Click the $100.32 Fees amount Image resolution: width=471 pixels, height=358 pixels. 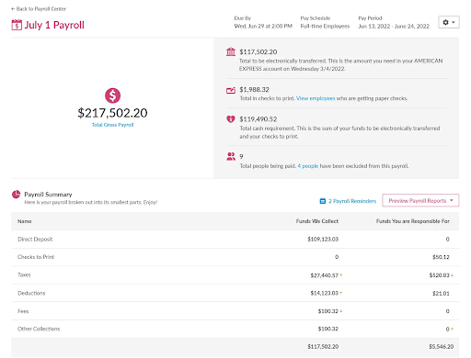click(x=328, y=311)
